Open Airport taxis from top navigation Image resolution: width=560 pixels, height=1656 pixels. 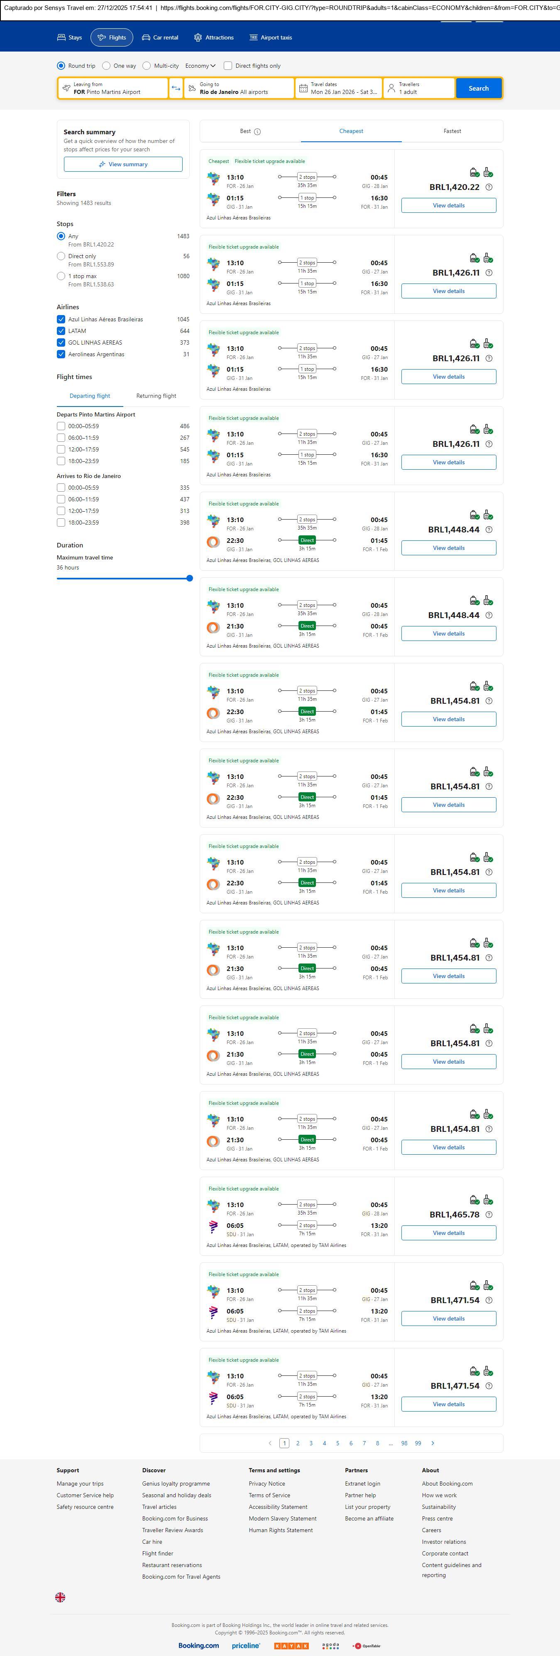(270, 37)
